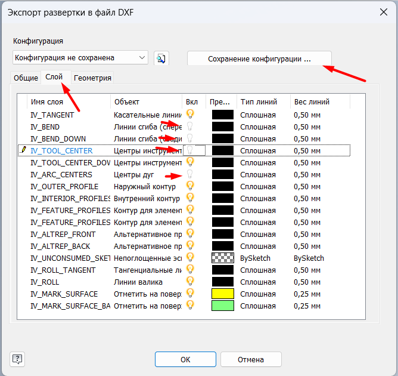The width and height of the screenshot is (398, 376).
Task: Open the green color swatch for IV_MARK_SURFACE_BACK
Action: point(223,306)
